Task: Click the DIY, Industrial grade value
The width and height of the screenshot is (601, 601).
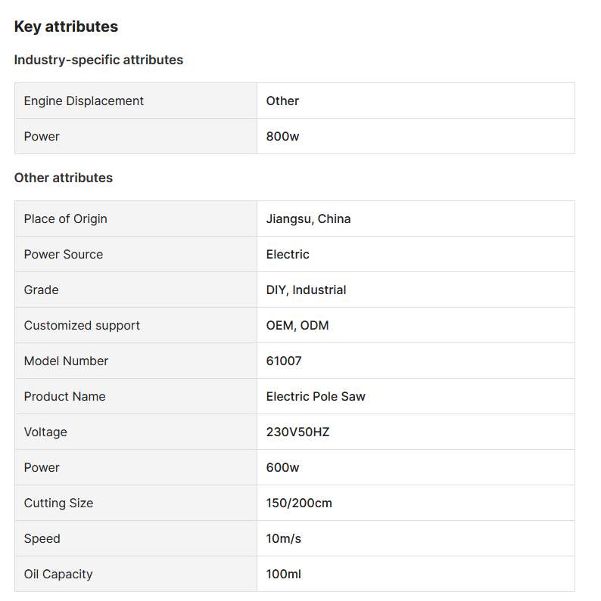Action: 306,290
